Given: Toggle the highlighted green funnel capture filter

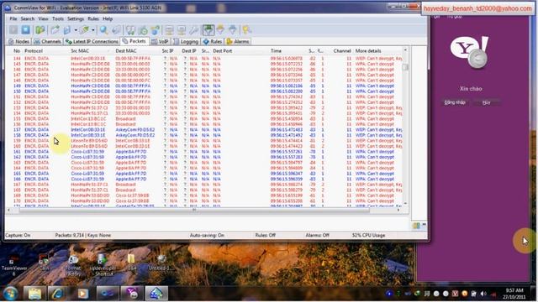Looking at the screenshot, I should coord(208,30).
